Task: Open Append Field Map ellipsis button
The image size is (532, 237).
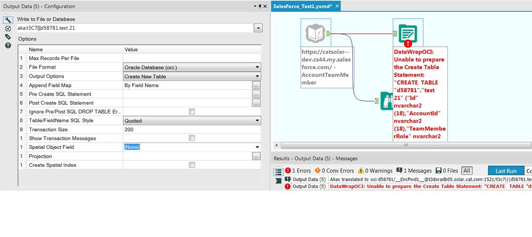Action: click(x=257, y=86)
